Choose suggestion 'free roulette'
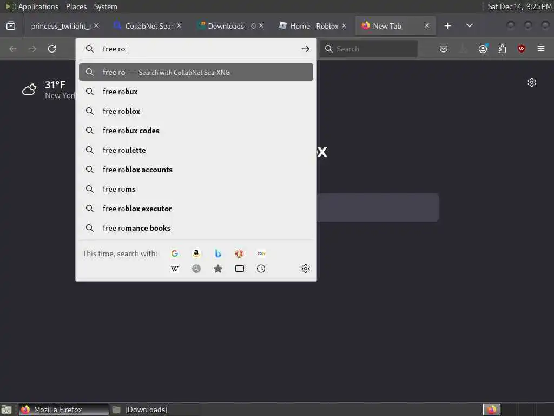Image resolution: width=554 pixels, height=416 pixels. pos(196,150)
